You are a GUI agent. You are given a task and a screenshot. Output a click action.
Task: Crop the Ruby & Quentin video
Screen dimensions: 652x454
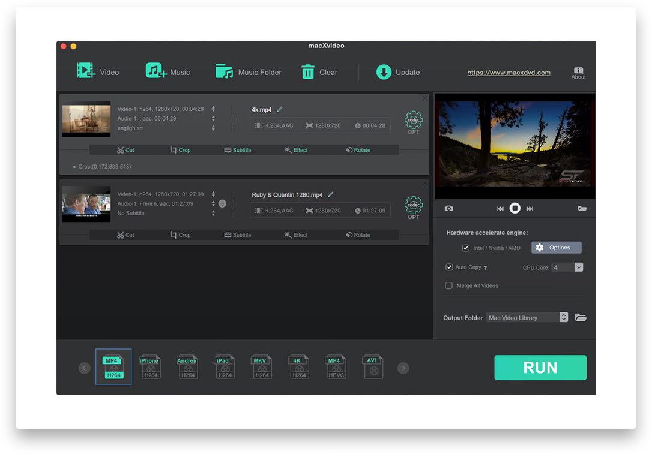coord(180,235)
